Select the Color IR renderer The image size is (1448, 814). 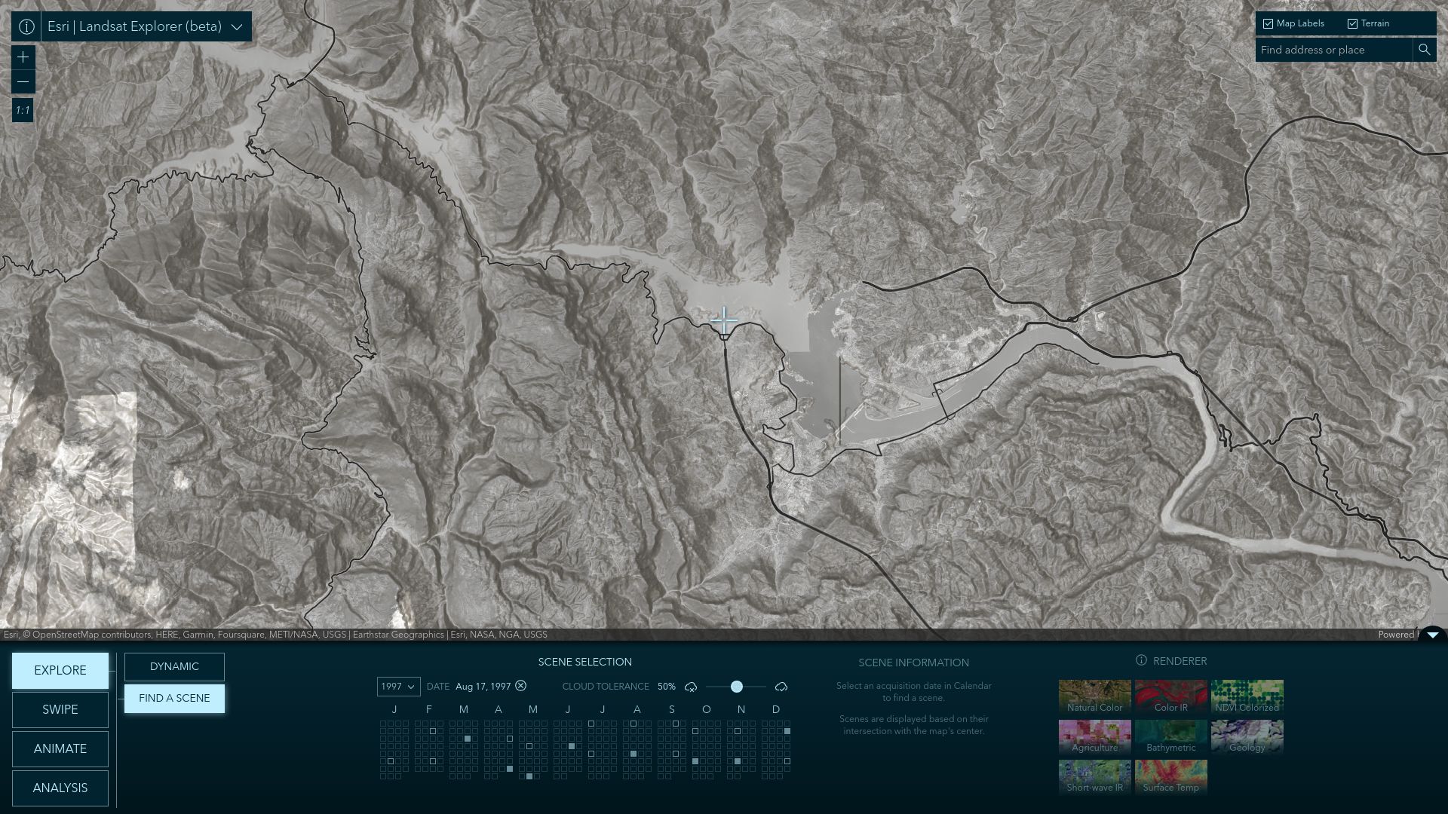(x=1171, y=697)
